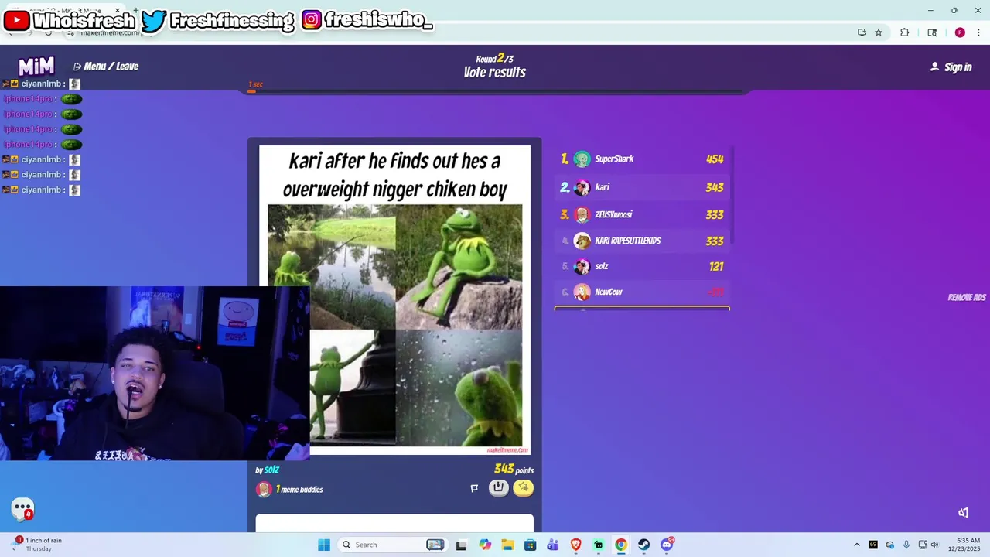Toggle the site sound speaker icon
990x557 pixels.
pos(963,512)
